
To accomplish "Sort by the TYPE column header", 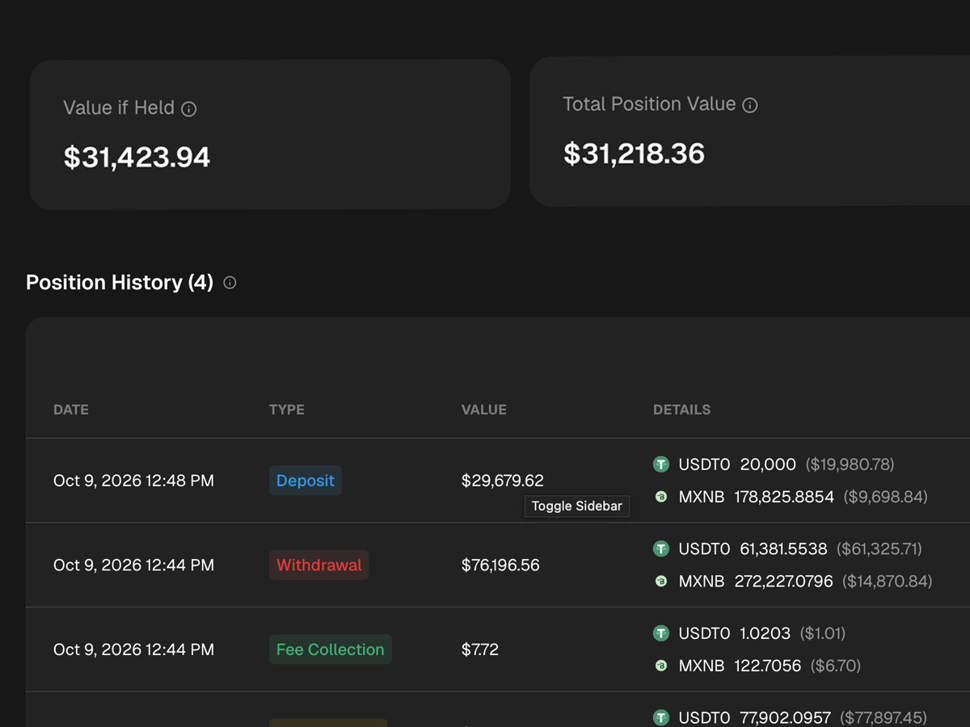I will 287,410.
